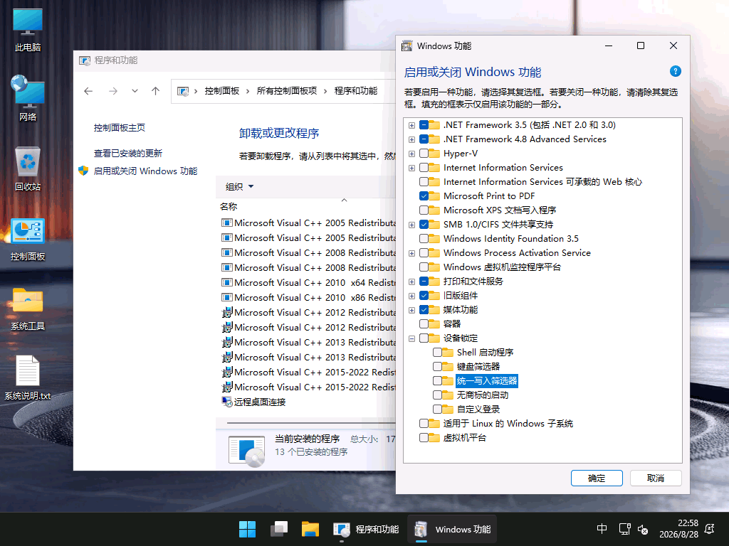Open the 组织 dropdown menu
Image resolution: width=729 pixels, height=546 pixels.
[239, 187]
